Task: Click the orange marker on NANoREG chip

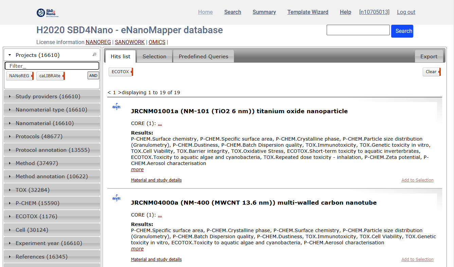Action: (x=32, y=76)
